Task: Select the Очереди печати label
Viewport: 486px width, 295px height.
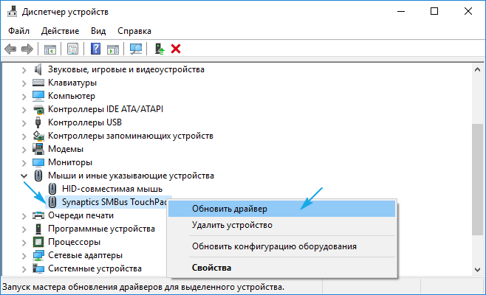Action: 81,215
